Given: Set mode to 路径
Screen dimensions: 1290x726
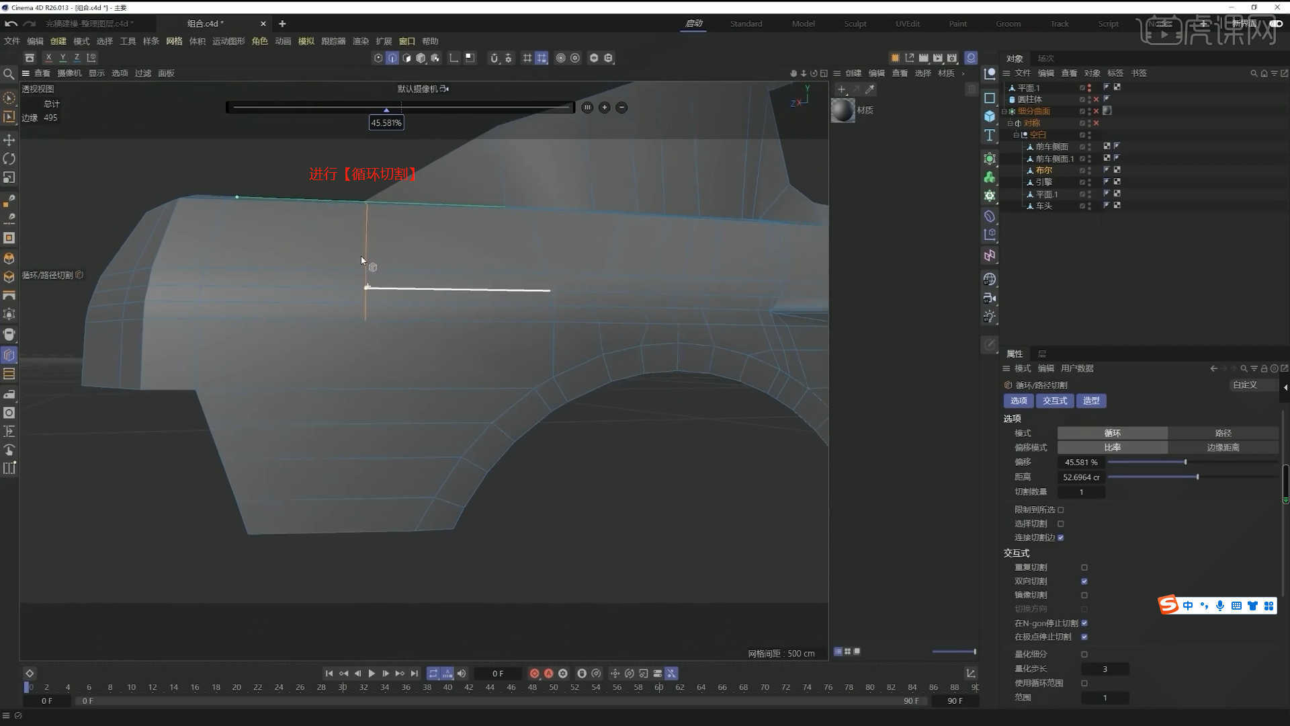Looking at the screenshot, I should (x=1223, y=434).
